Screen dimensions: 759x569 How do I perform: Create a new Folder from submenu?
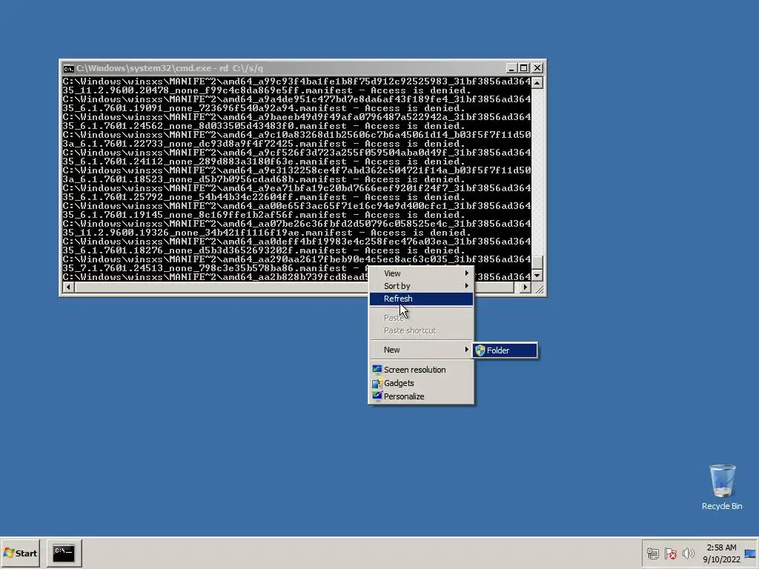(505, 350)
